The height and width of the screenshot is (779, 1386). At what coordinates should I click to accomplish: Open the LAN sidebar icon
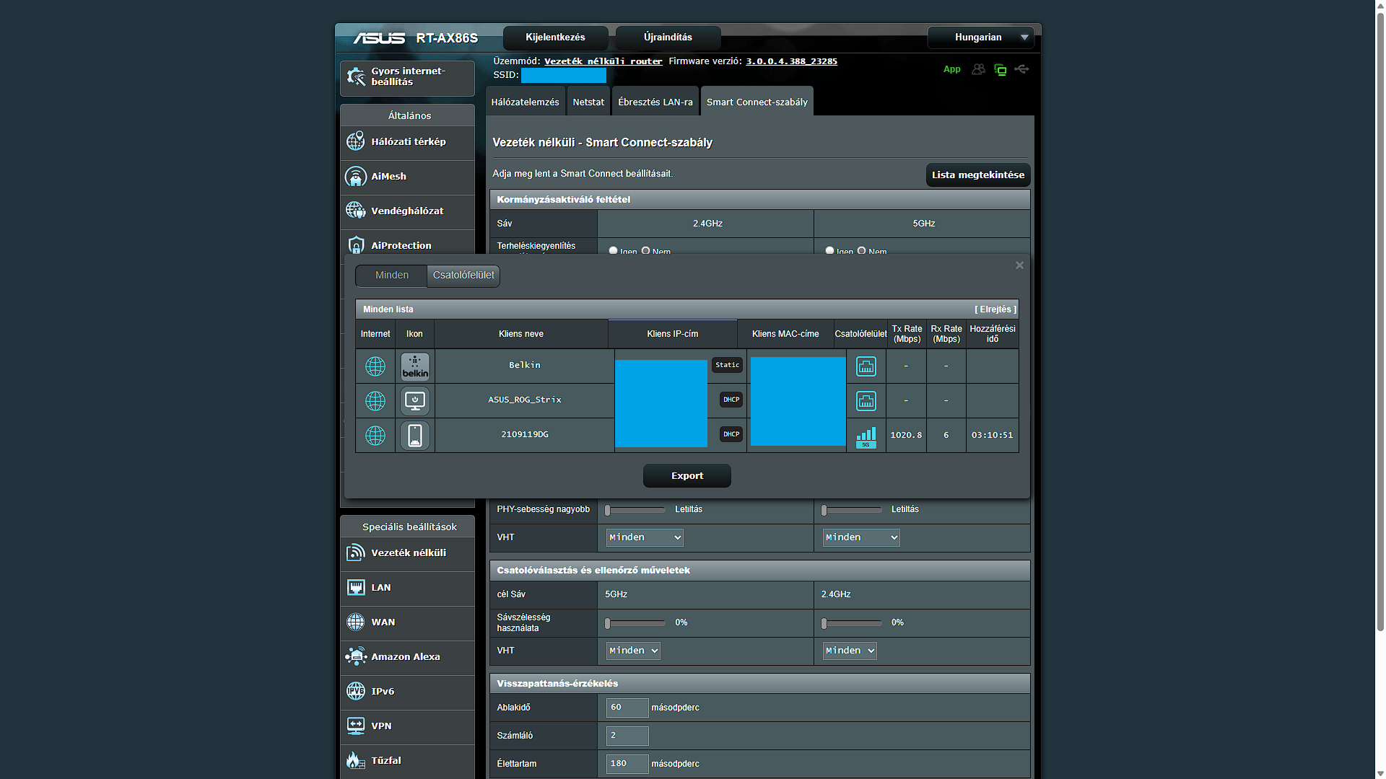pyautogui.click(x=355, y=587)
